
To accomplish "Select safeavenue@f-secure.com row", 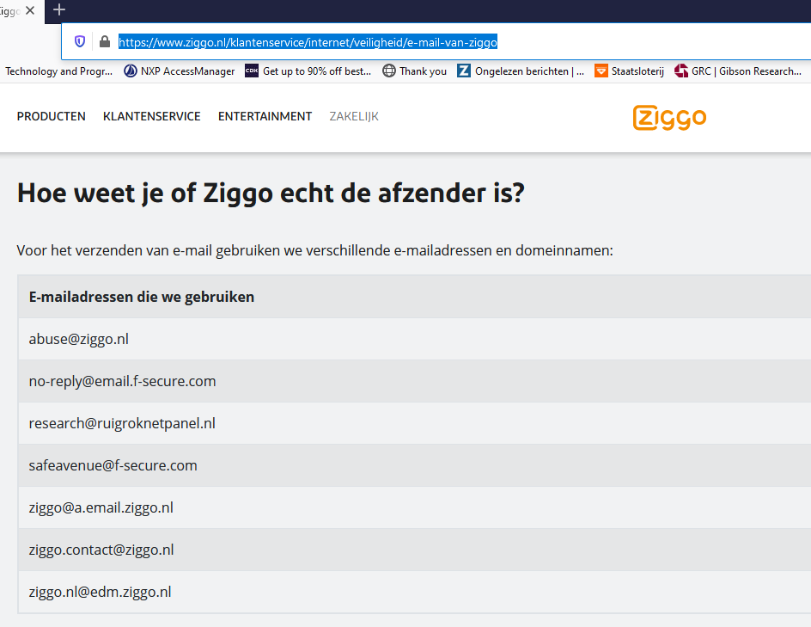I will 414,465.
